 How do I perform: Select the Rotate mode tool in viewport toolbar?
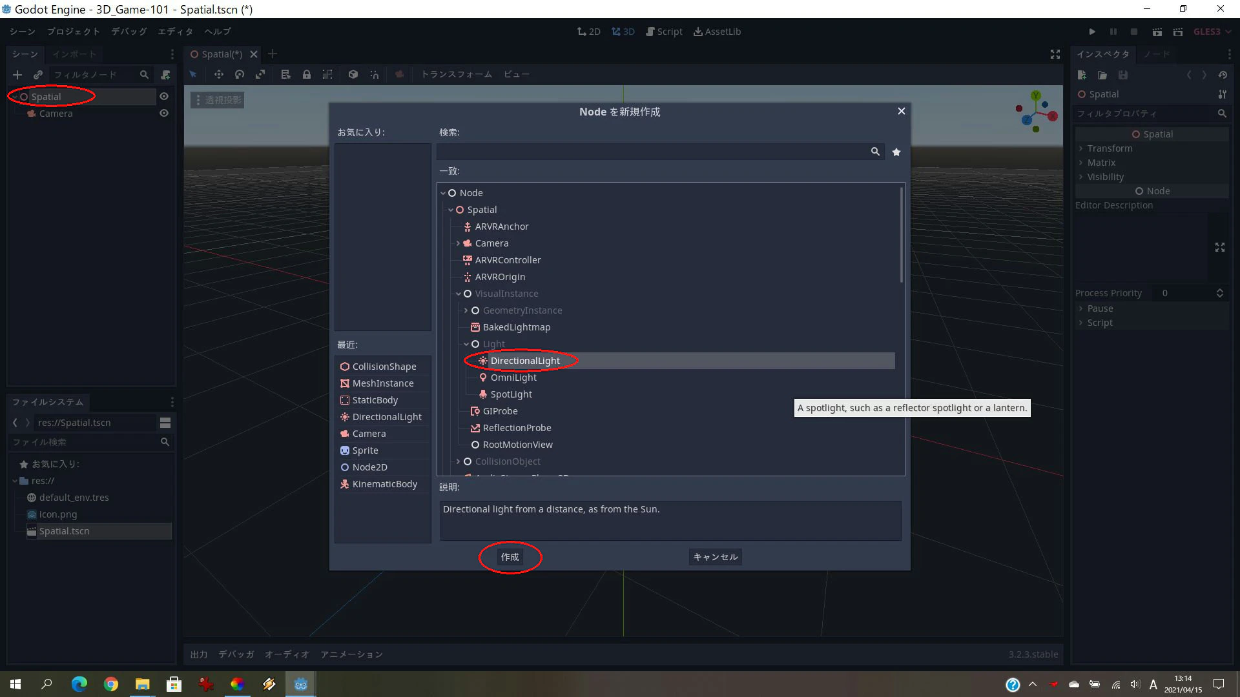[x=240, y=74]
